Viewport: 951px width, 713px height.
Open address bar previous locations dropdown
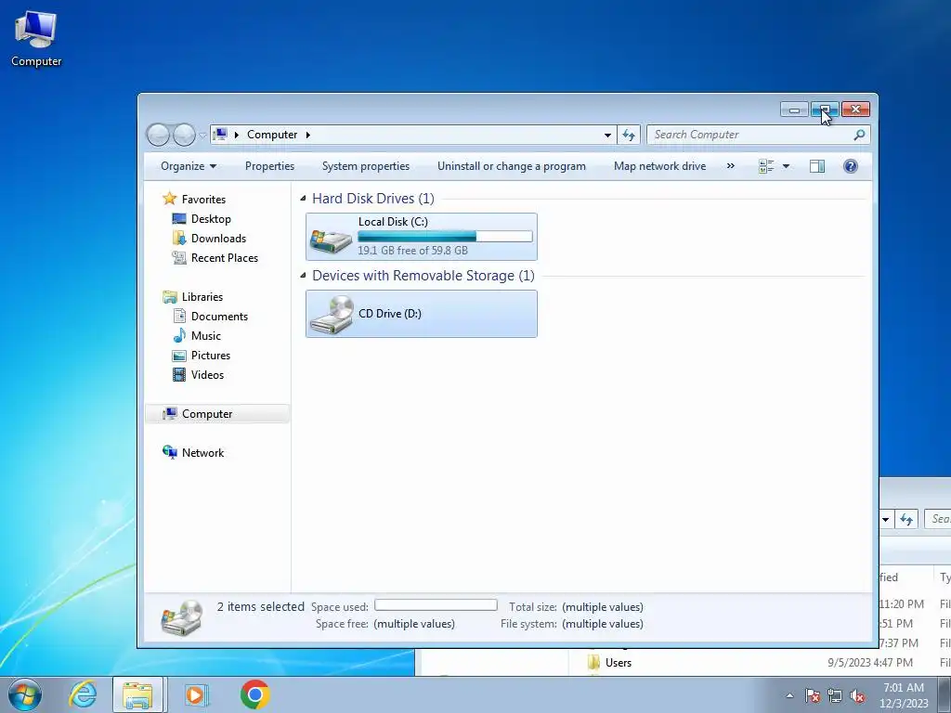click(x=607, y=136)
